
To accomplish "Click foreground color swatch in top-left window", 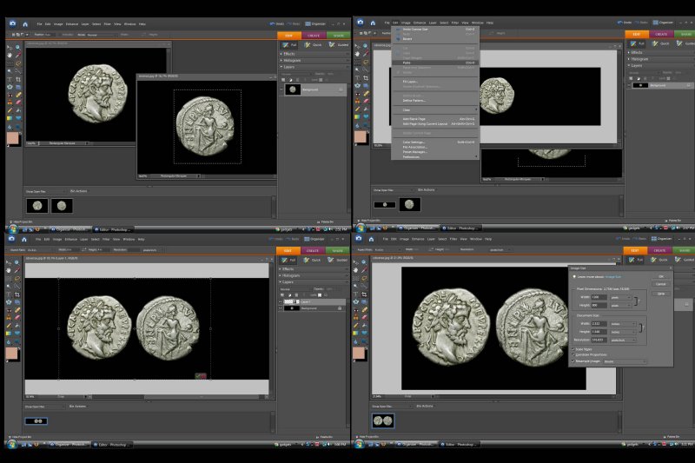I will [13, 138].
